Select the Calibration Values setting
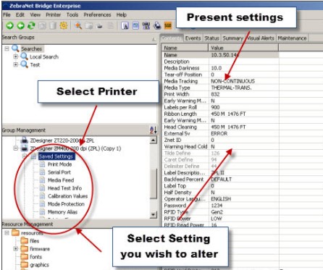 (67, 196)
